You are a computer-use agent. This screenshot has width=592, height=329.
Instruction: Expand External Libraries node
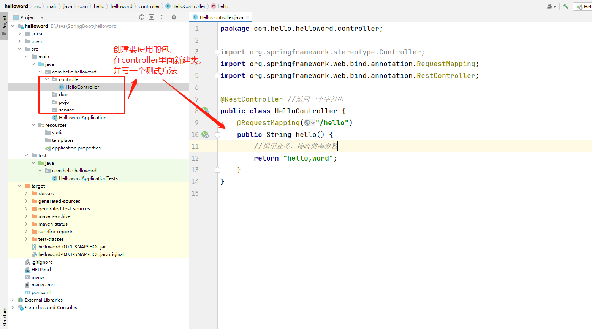tap(13, 300)
